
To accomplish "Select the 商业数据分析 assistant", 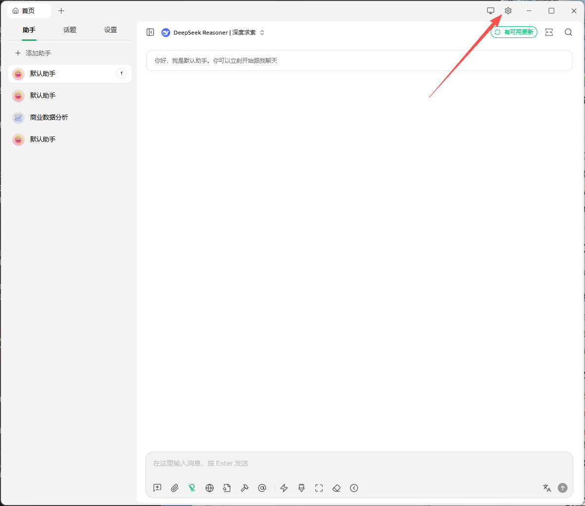I will click(49, 117).
